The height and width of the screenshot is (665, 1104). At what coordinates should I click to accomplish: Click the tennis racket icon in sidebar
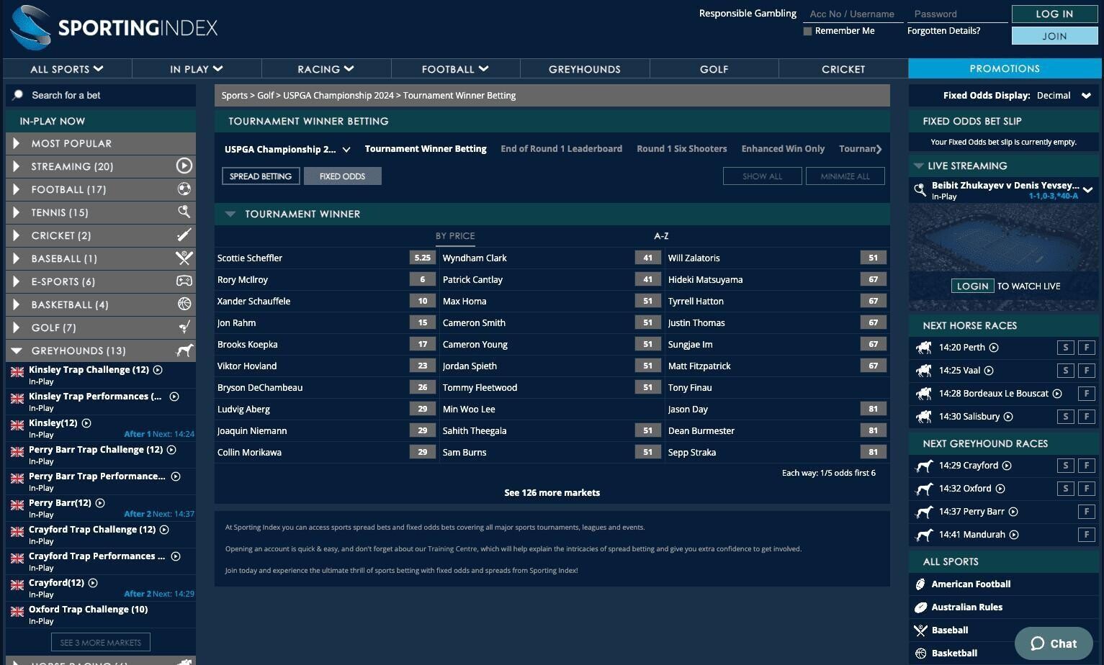click(184, 212)
